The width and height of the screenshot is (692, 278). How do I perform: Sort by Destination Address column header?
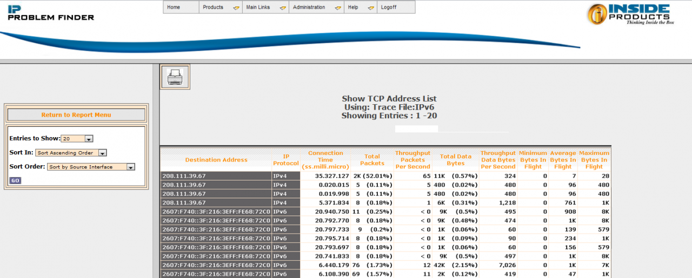pyautogui.click(x=216, y=160)
